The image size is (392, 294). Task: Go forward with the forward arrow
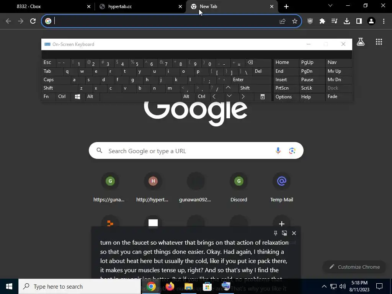(x=21, y=21)
